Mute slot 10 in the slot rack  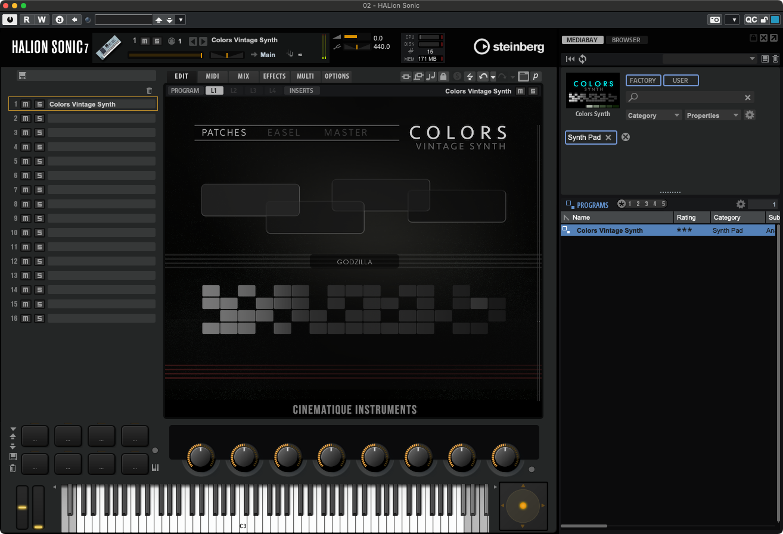pyautogui.click(x=26, y=233)
